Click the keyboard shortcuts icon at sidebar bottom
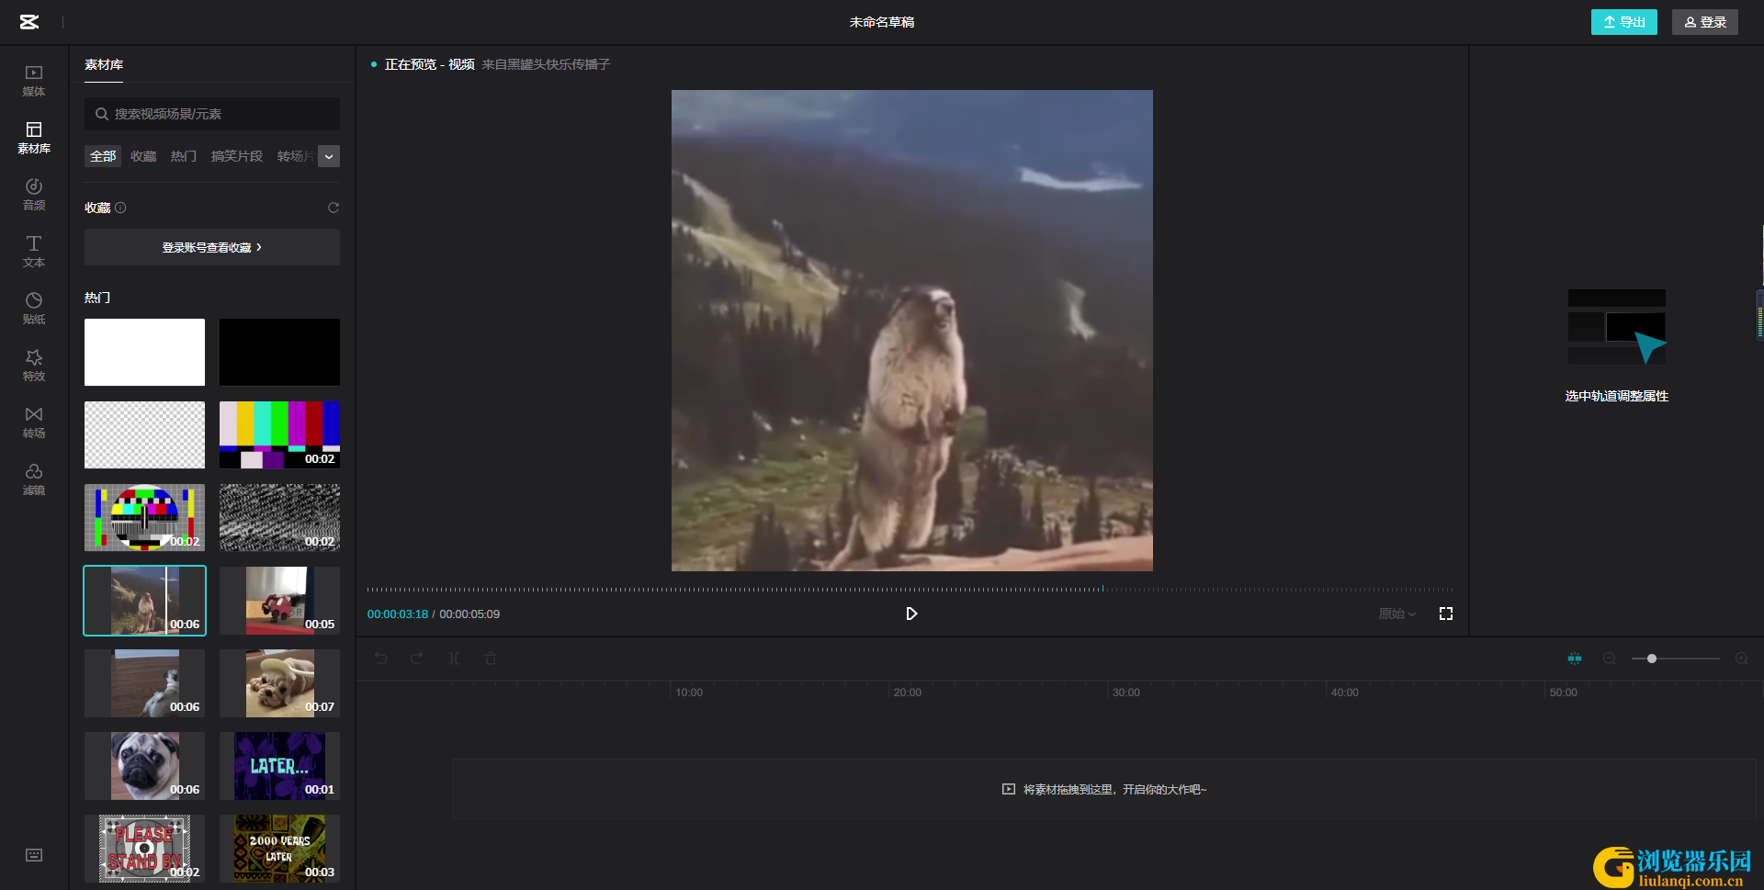 [34, 855]
